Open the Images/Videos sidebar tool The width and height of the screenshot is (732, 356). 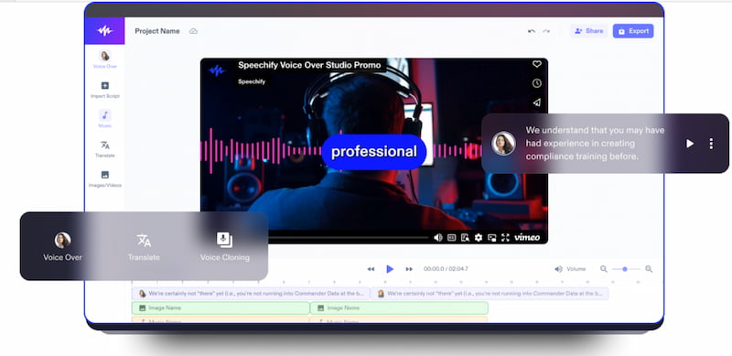[105, 179]
